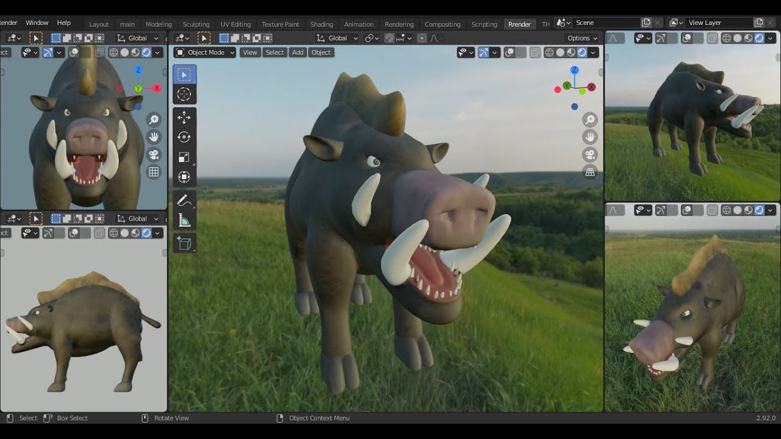Open Global orientation dropdown in bottom-left viewport

[x=138, y=218]
